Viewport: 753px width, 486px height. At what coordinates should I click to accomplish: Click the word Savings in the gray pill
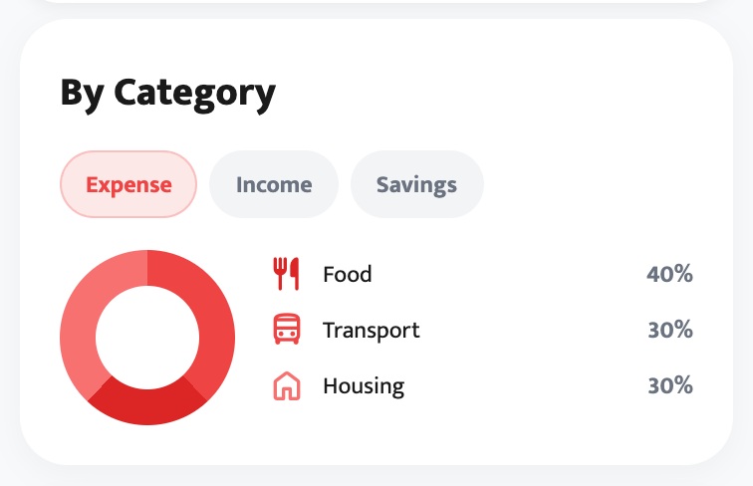[x=416, y=185]
